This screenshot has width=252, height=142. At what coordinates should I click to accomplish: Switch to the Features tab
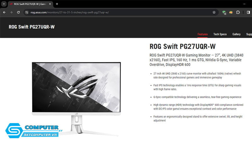pos(203,34)
